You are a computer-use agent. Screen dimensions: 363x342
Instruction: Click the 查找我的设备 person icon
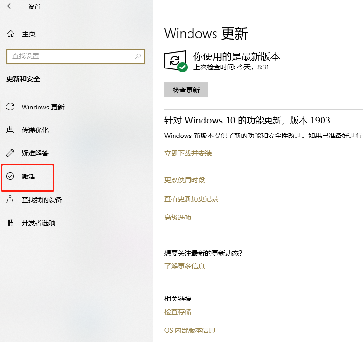coord(10,199)
